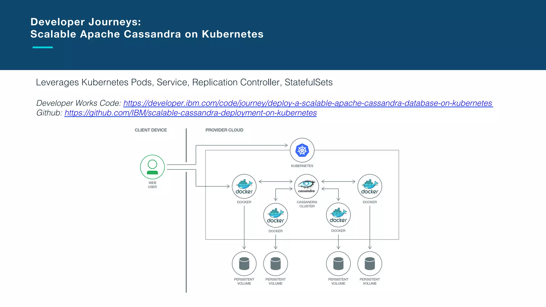Click the PROVIDER CLOUD heading

click(224, 130)
